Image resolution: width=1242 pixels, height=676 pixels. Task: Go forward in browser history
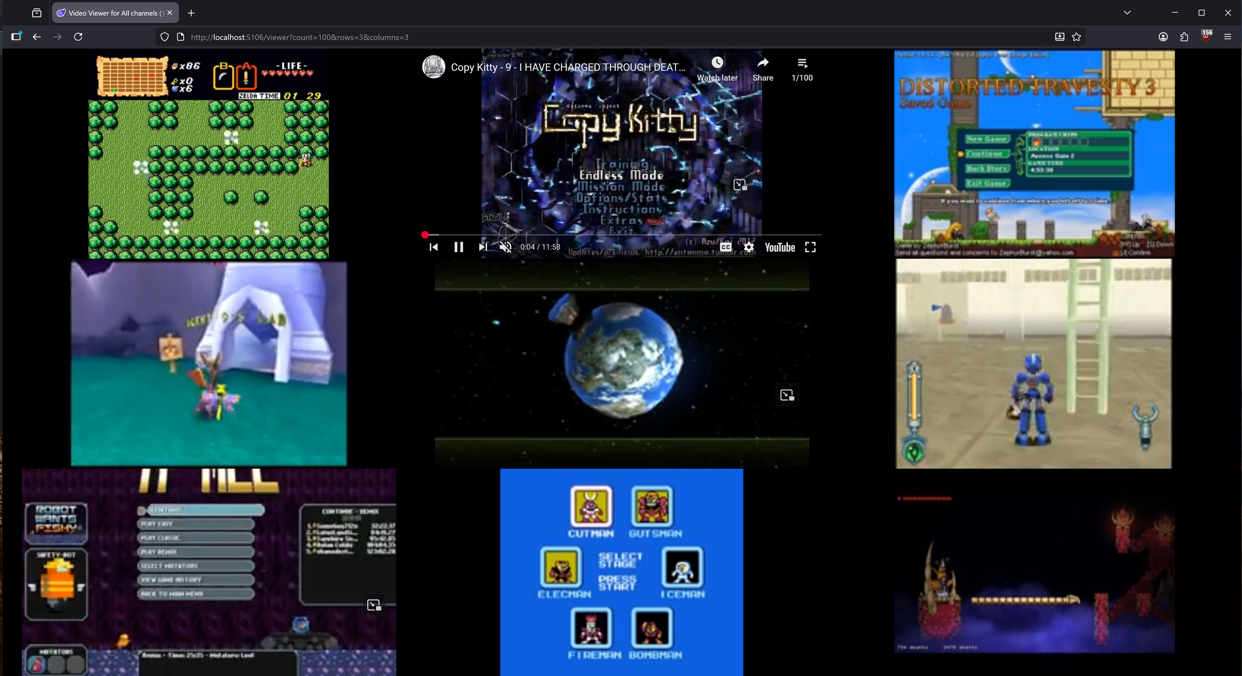click(x=57, y=37)
